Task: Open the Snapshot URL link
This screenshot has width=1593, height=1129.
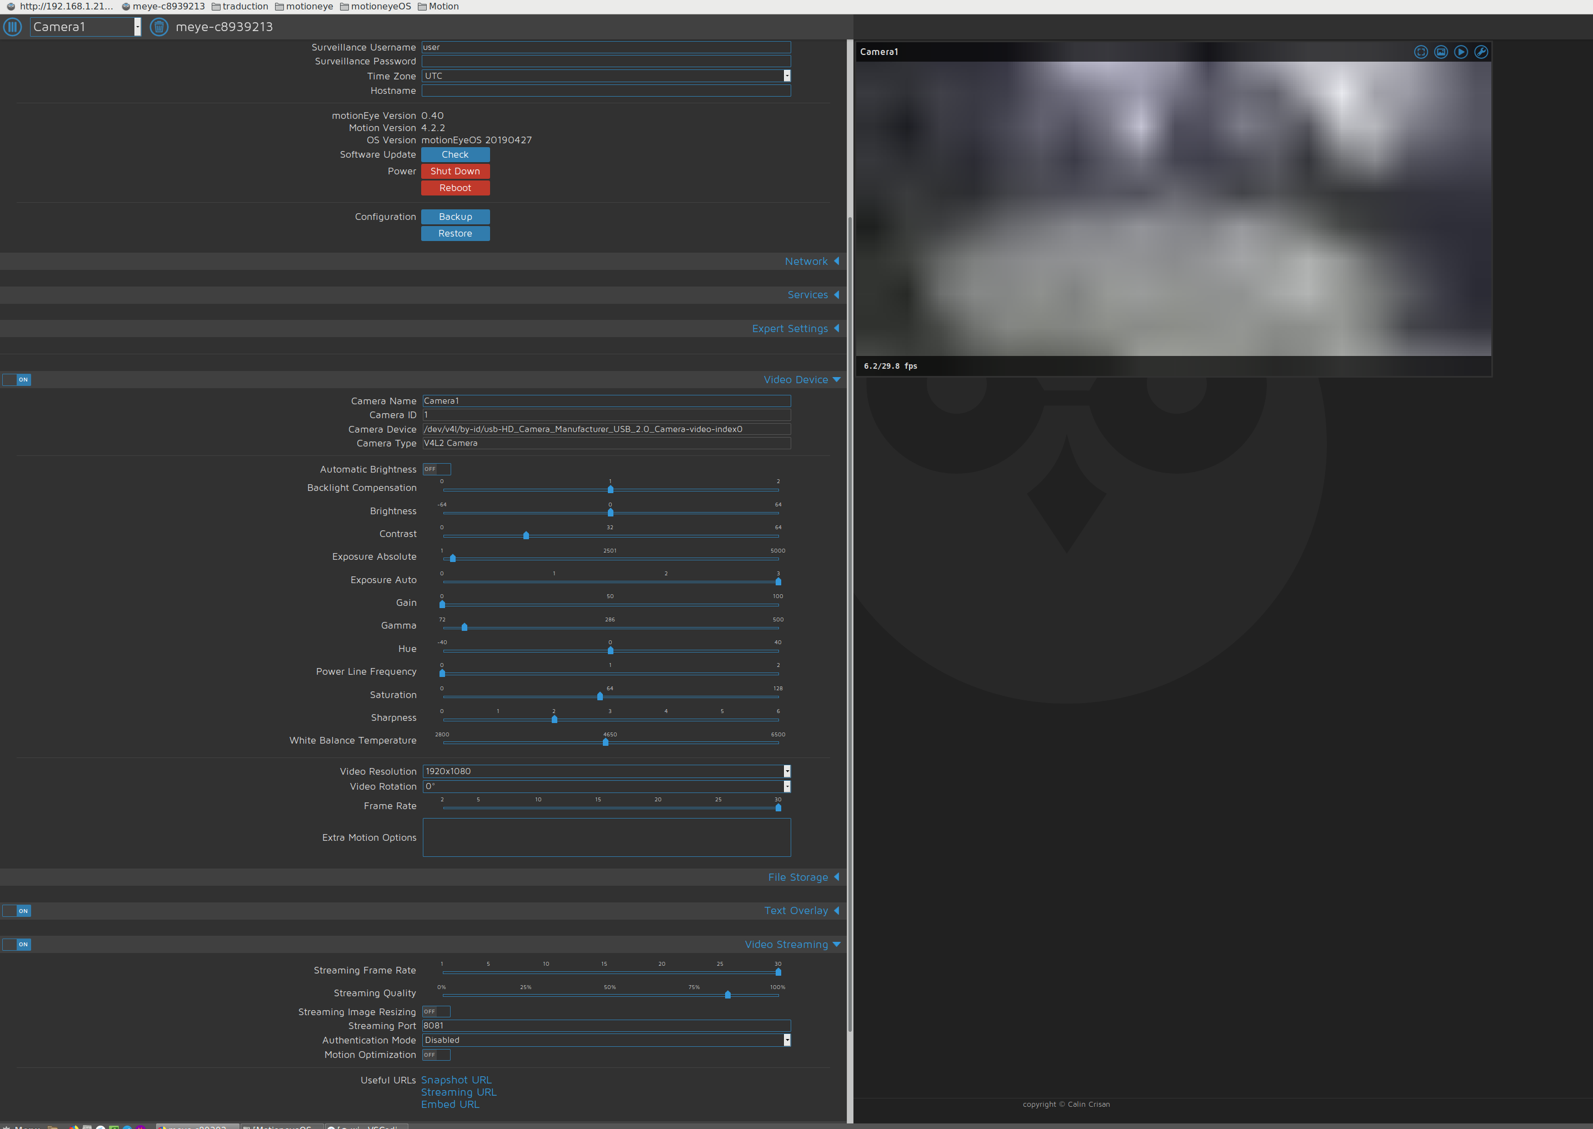Action: (x=456, y=1080)
